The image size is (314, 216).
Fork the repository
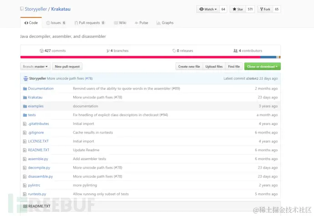(x=265, y=9)
